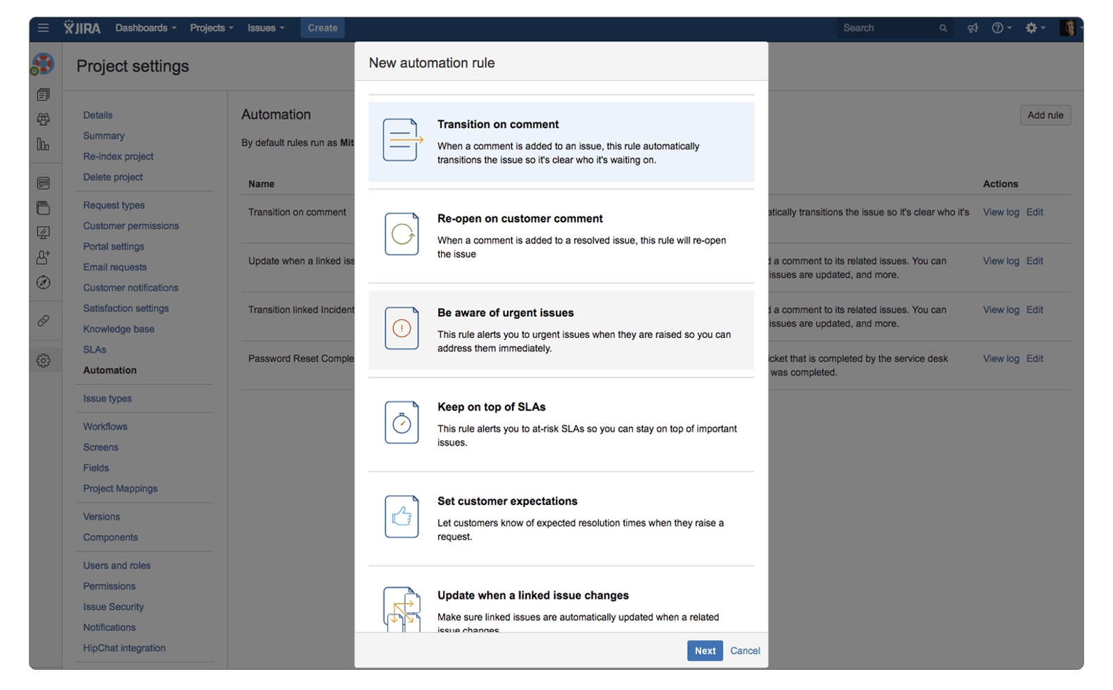
Task: Click the project lifebuoy avatar icon
Action: pyautogui.click(x=43, y=64)
